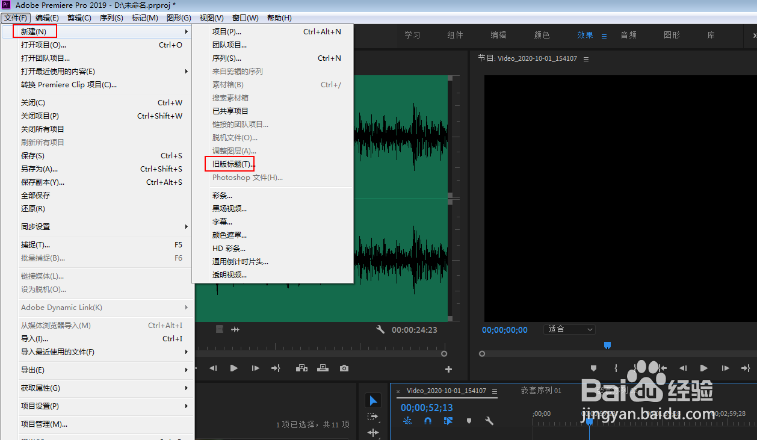
Task: Click the Overwrite edit icon
Action: pyautogui.click(x=323, y=368)
